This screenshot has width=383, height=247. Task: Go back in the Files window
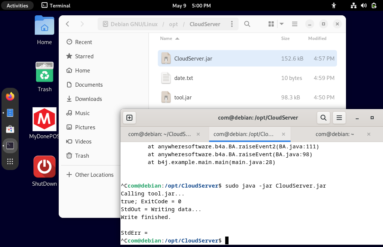tap(67, 24)
